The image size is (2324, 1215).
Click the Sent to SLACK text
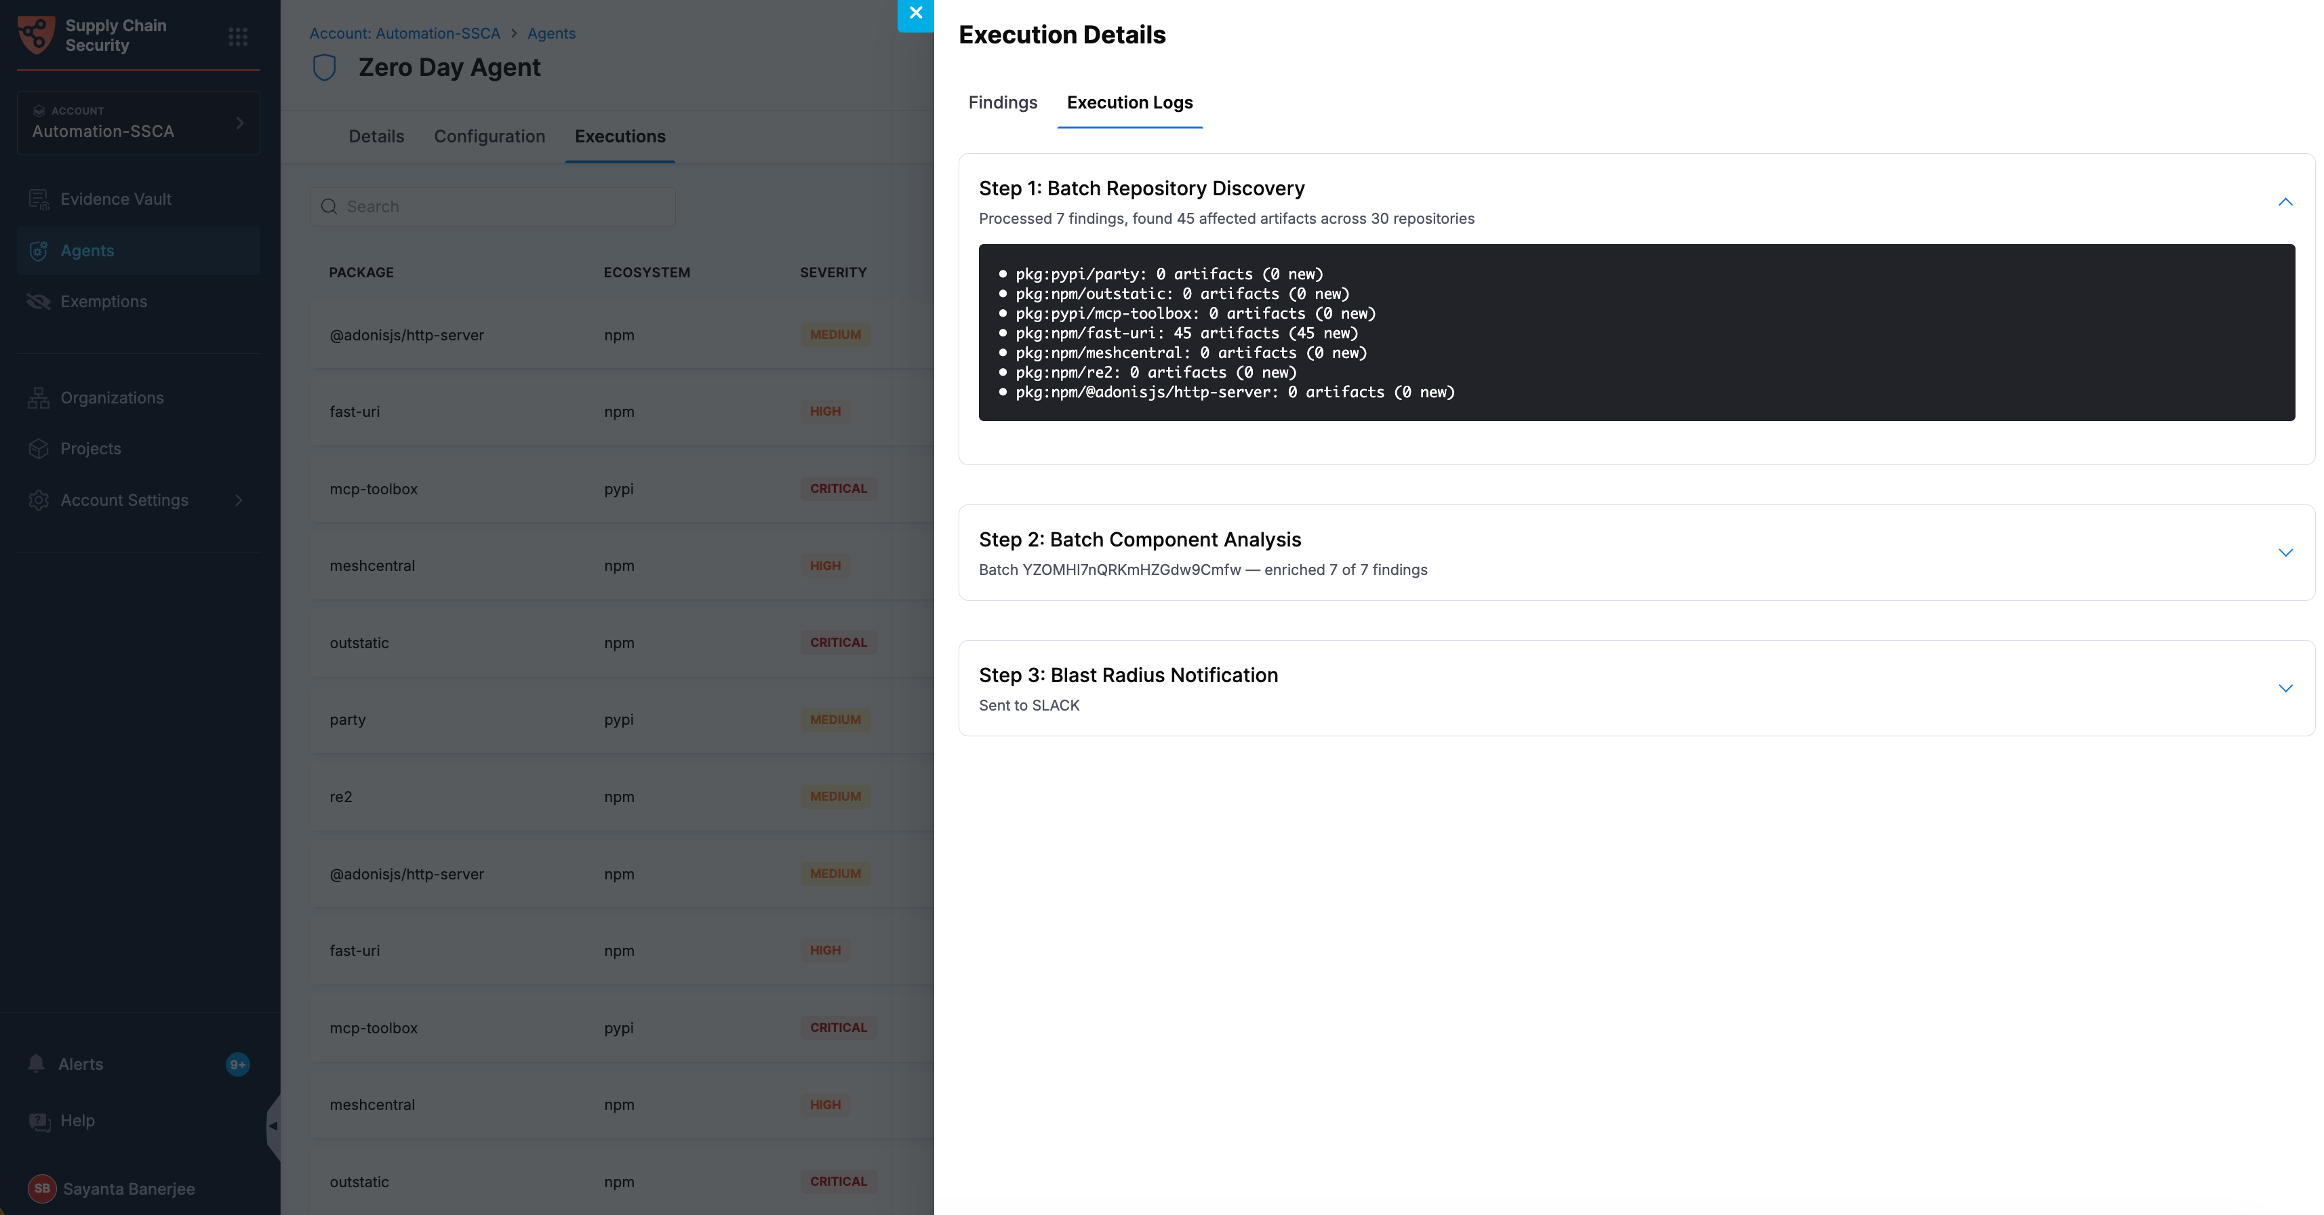1028,705
